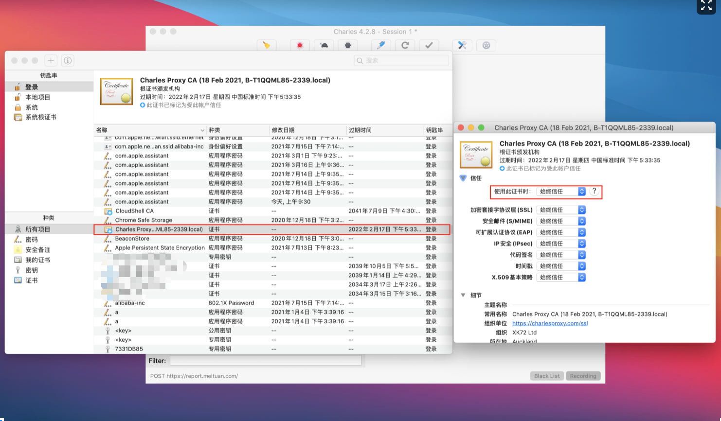Open the 安全邮件 (S/MIME) dropdown
The width and height of the screenshot is (721, 421).
pyautogui.click(x=561, y=221)
